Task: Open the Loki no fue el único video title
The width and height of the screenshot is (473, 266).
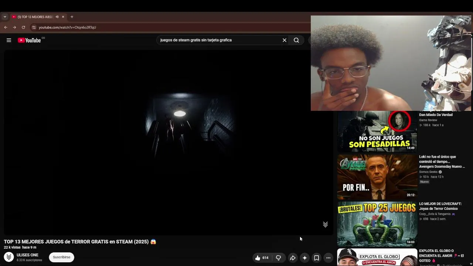Action: pyautogui.click(x=442, y=161)
